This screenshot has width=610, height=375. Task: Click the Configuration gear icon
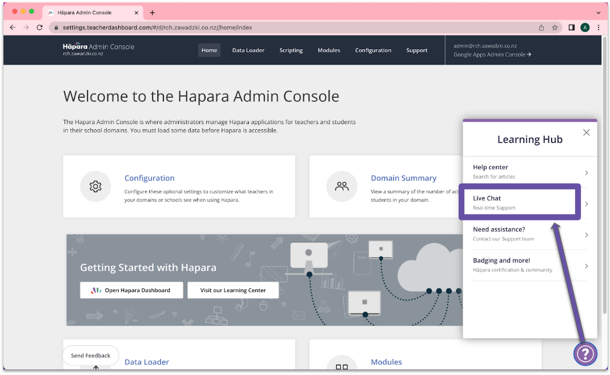pyautogui.click(x=95, y=186)
